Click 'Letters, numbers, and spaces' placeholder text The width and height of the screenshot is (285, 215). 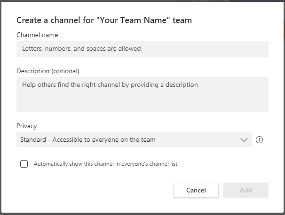81,48
